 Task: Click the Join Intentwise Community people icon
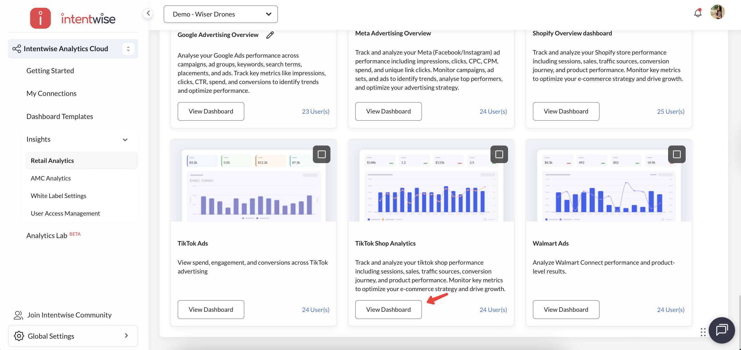tap(18, 315)
